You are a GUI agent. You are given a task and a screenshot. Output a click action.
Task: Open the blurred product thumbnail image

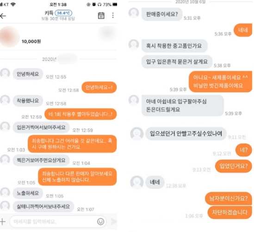[9, 37]
